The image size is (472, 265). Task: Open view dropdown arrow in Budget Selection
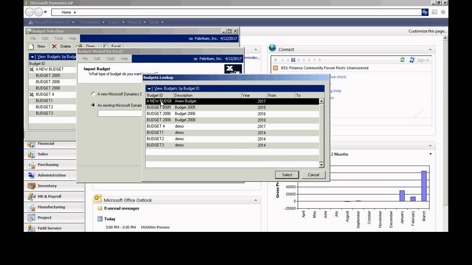(32, 57)
